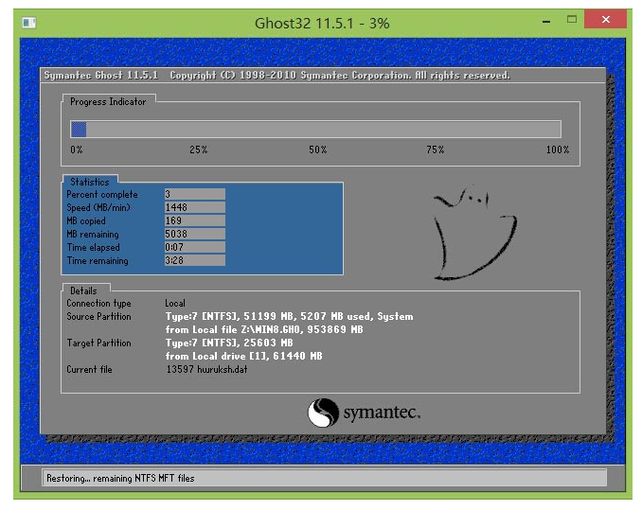Screen dimensions: 642x510
Task: Click source line 'Type:7 [NTFS], 51199 MB'
Action: point(289,317)
